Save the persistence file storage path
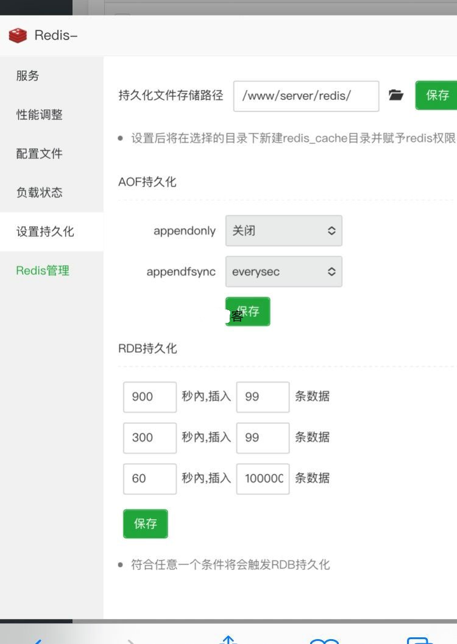 pyautogui.click(x=436, y=95)
